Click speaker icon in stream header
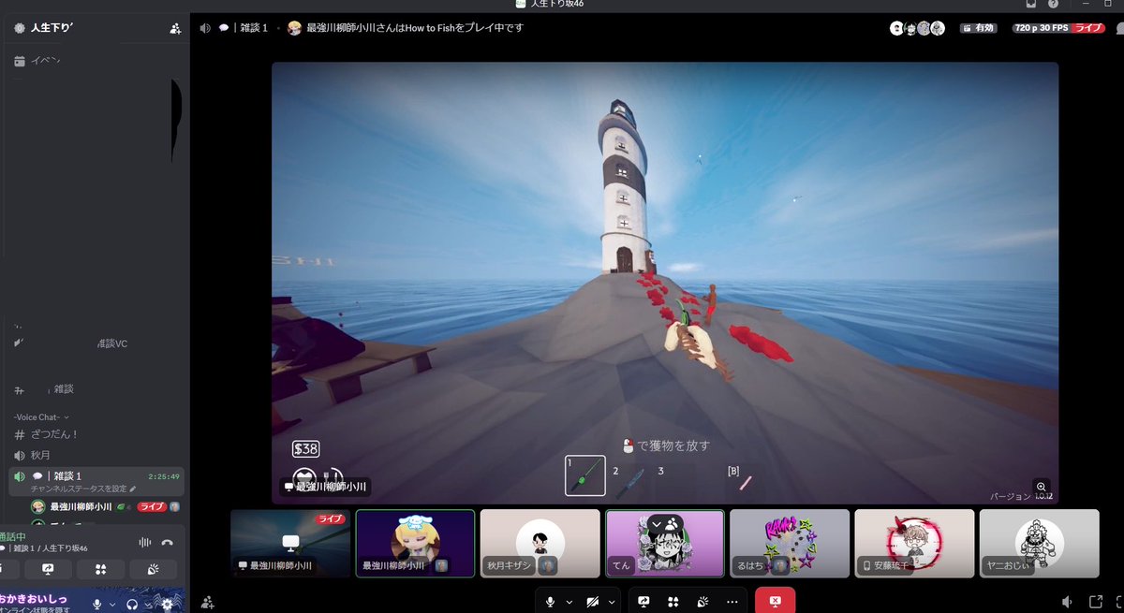The width and height of the screenshot is (1124, 613). [205, 28]
